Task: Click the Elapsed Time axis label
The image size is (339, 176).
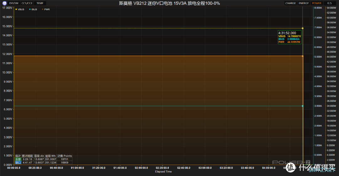Action: coord(163,172)
